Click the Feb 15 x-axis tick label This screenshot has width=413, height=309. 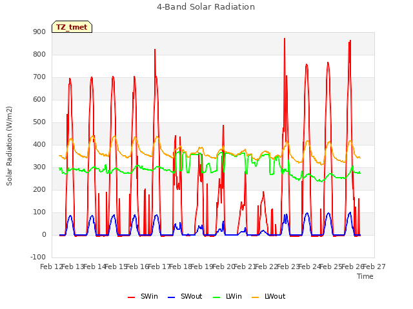pyautogui.click(x=116, y=267)
